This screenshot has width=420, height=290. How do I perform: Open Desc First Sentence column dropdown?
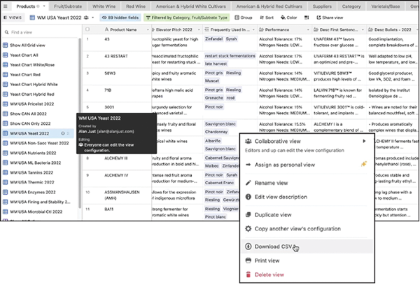363,29
